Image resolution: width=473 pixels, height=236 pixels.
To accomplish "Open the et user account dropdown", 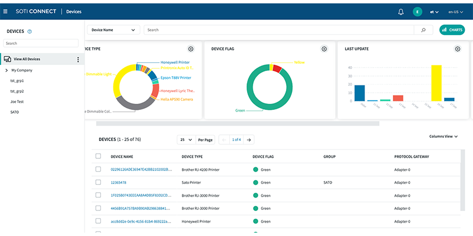I will pos(435,12).
